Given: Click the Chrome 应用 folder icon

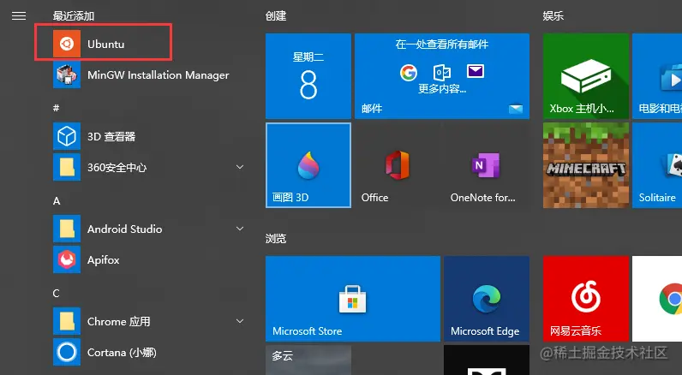Looking at the screenshot, I should click(67, 322).
